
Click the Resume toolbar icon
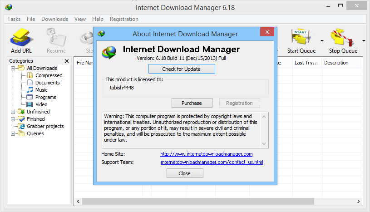coord(56,37)
